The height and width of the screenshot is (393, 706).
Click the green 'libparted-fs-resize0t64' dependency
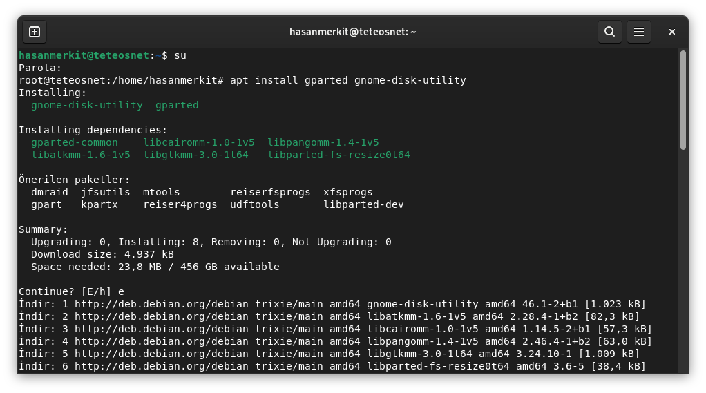(x=338, y=155)
